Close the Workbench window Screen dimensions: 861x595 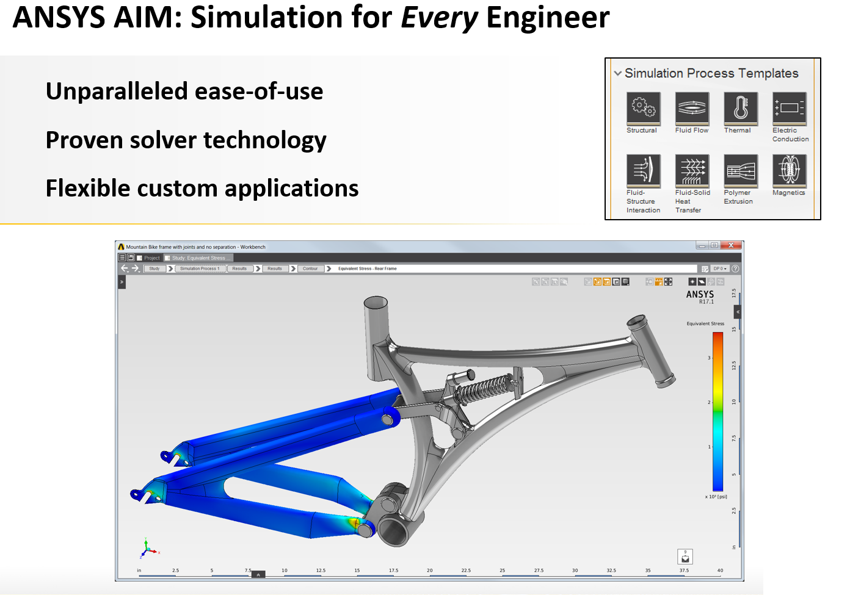[730, 245]
